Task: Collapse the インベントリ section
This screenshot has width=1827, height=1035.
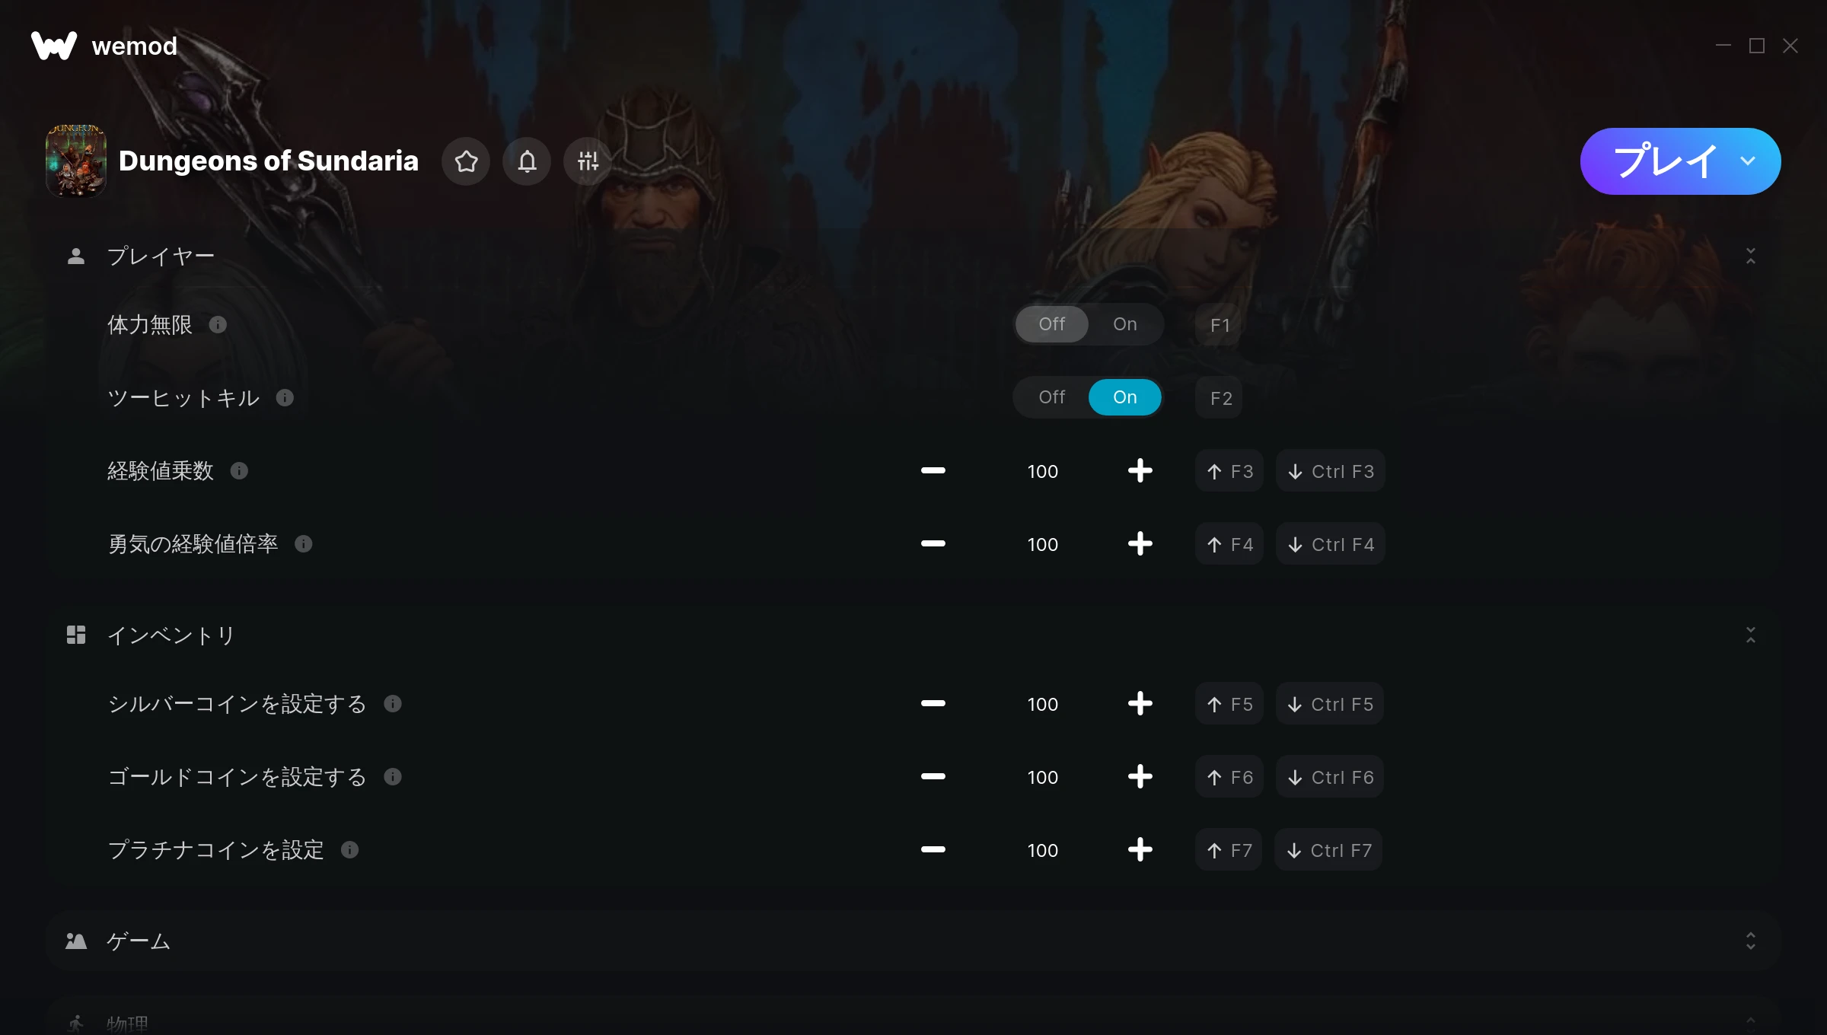Action: point(1751,635)
